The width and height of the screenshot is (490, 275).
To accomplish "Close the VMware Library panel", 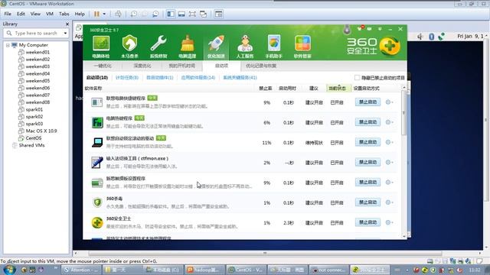I will point(67,24).
